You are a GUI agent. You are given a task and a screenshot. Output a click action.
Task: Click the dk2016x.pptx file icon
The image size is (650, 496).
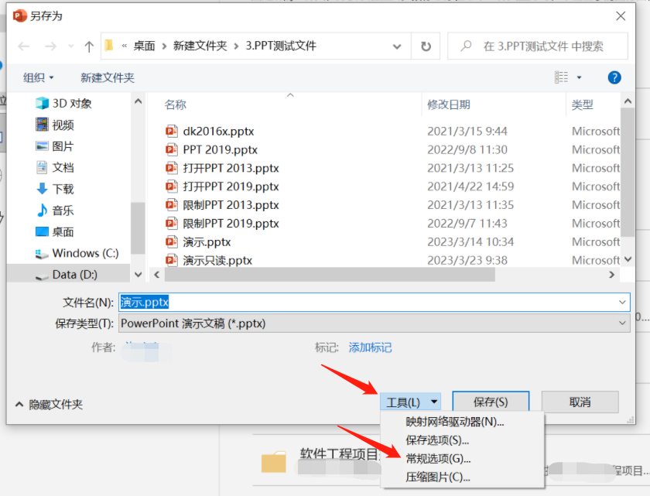click(x=171, y=132)
